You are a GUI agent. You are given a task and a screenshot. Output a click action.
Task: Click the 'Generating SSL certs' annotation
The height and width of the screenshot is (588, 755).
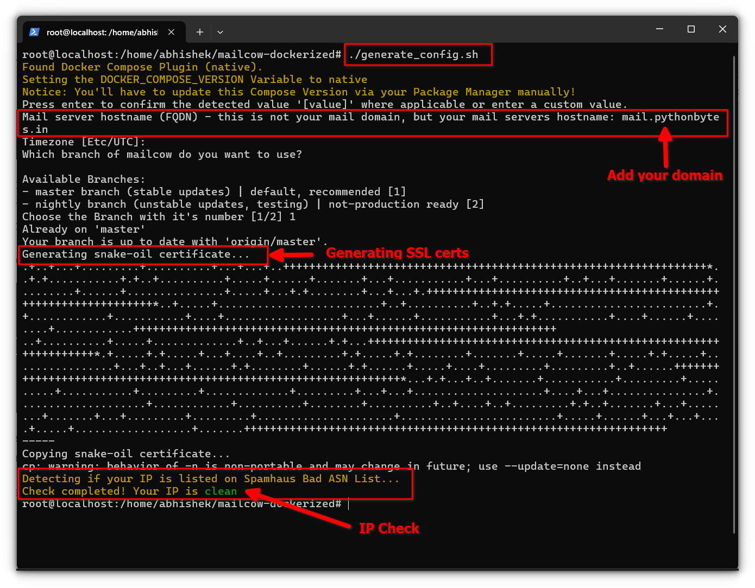[x=397, y=253]
